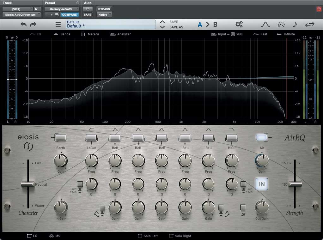Toggle the Air band switch
Image resolution: width=323 pixels, height=240 pixels.
[262, 137]
